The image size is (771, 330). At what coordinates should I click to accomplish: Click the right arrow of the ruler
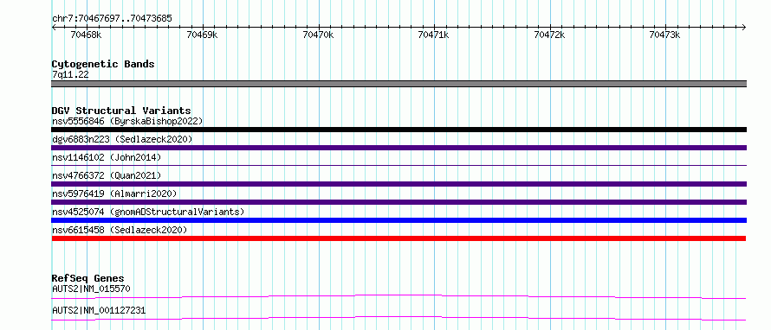point(743,27)
